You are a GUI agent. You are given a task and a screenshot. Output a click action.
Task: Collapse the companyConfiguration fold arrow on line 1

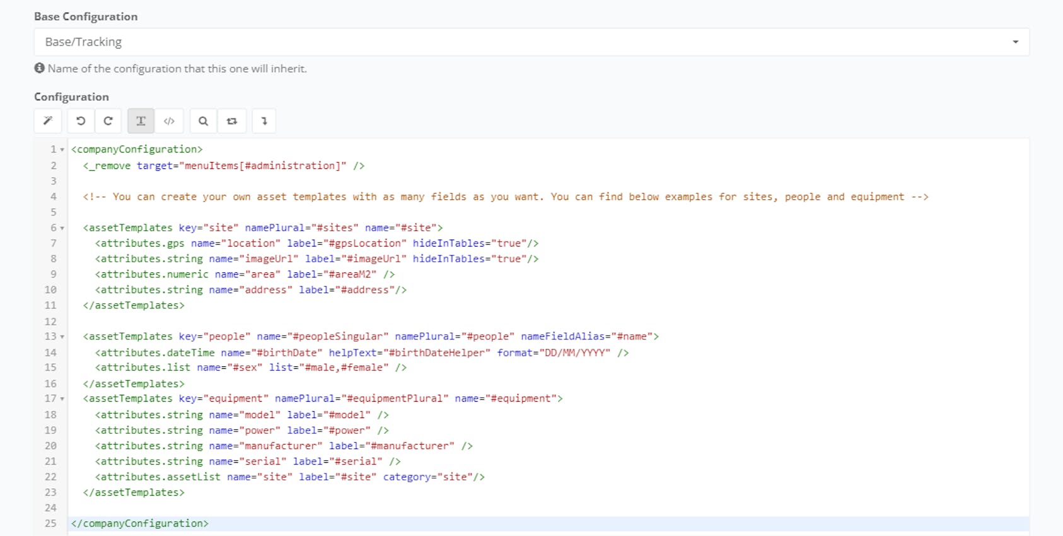coord(62,150)
